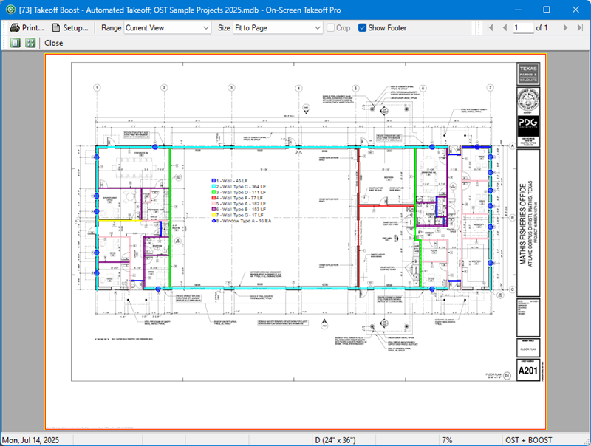Screen dimensions: 591x446
Task: Click grid bubble 1 at top of plan
Action: [97, 88]
